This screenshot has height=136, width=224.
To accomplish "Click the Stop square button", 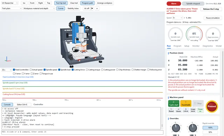I will [x=198, y=103].
